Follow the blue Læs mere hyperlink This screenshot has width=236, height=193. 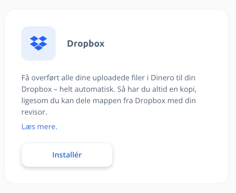(x=39, y=126)
